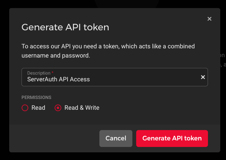Select the Read permission radio button
Image resolution: width=226 pixels, height=160 pixels.
(25, 108)
